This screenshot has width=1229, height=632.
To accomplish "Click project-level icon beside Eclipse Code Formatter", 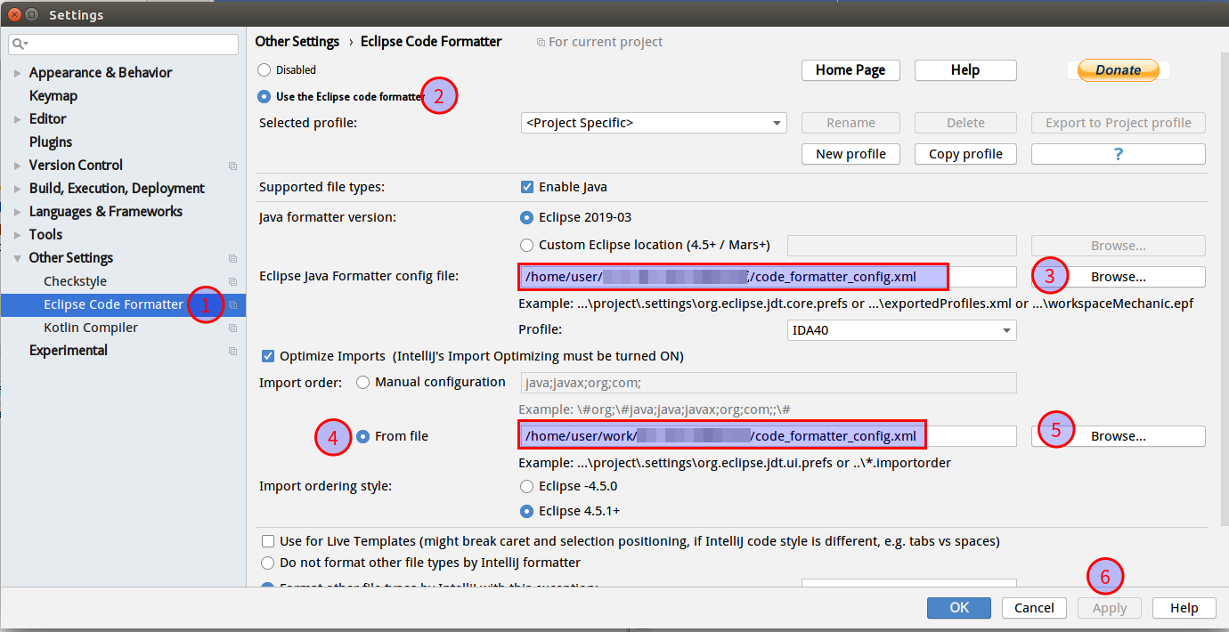I will click(232, 304).
